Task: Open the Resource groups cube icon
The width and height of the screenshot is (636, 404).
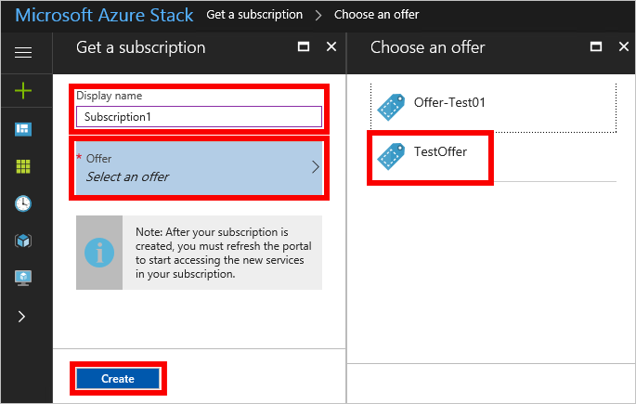Action: (x=23, y=241)
